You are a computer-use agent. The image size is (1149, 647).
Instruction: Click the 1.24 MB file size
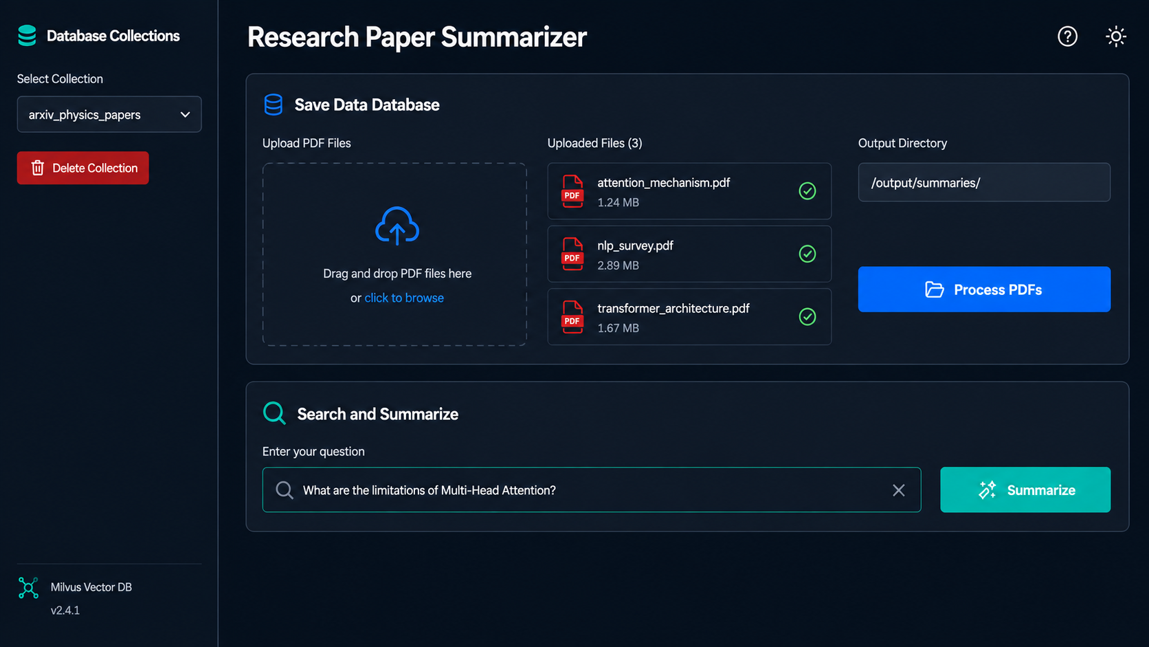pos(618,202)
